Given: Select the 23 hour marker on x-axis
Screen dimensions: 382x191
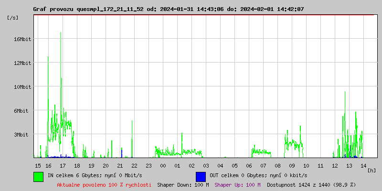Looking at the screenshot, I should click(149, 165).
